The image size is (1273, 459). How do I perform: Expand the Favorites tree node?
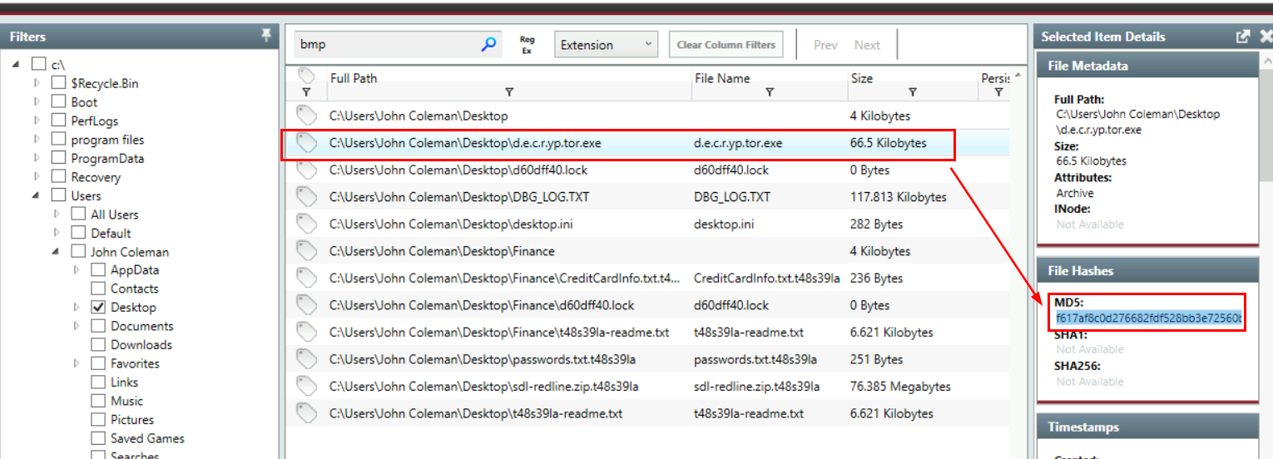pyautogui.click(x=77, y=363)
